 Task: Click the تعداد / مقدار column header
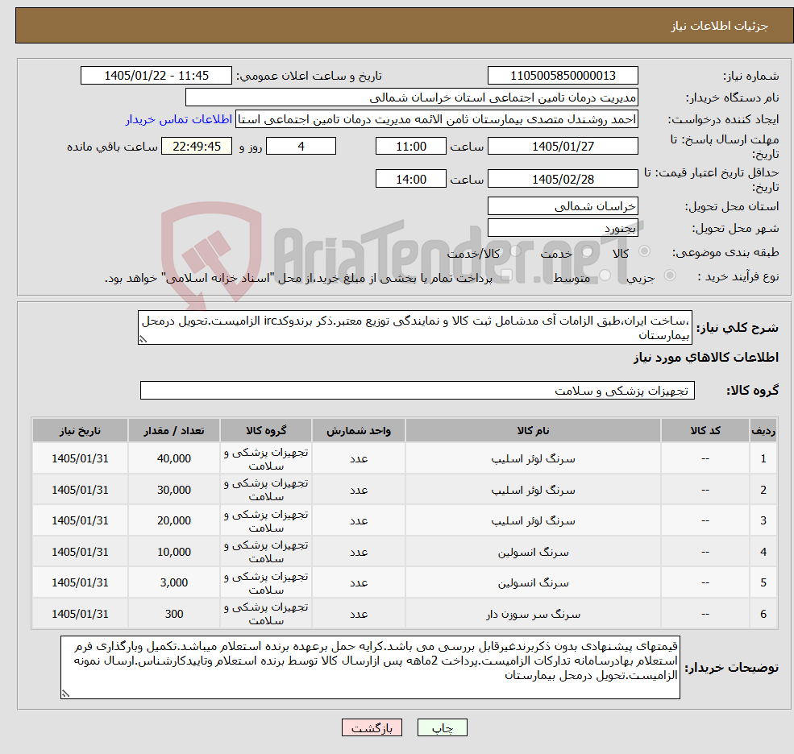coord(173,431)
